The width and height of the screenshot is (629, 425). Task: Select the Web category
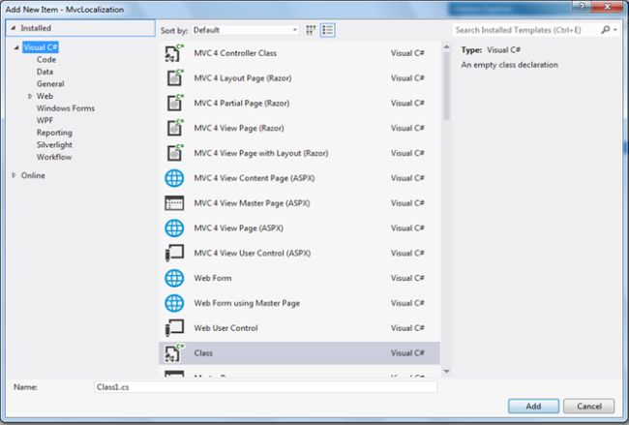[x=45, y=96]
